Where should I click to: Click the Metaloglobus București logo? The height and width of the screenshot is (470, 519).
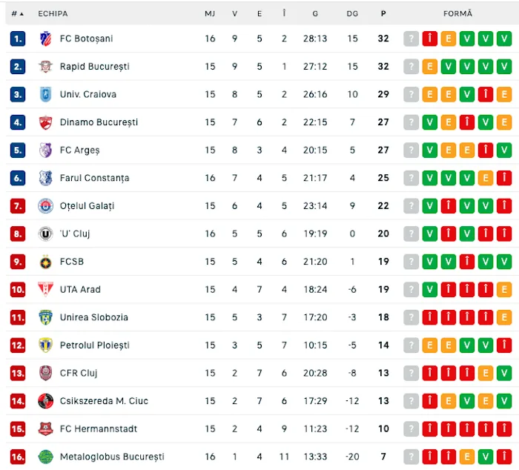click(x=46, y=457)
